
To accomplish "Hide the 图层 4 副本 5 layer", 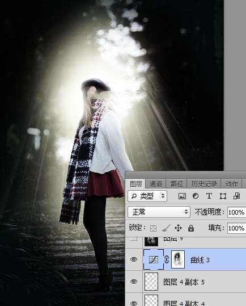I will coord(134,282).
